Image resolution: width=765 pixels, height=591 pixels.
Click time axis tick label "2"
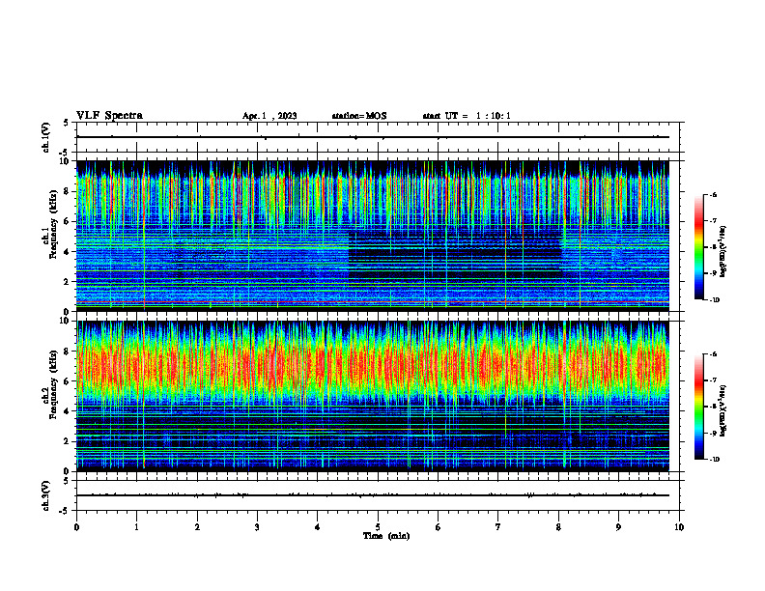click(x=197, y=527)
